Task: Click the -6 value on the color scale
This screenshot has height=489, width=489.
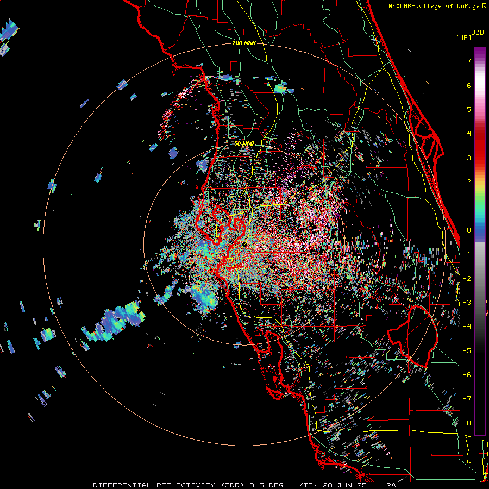Action: 467,375
